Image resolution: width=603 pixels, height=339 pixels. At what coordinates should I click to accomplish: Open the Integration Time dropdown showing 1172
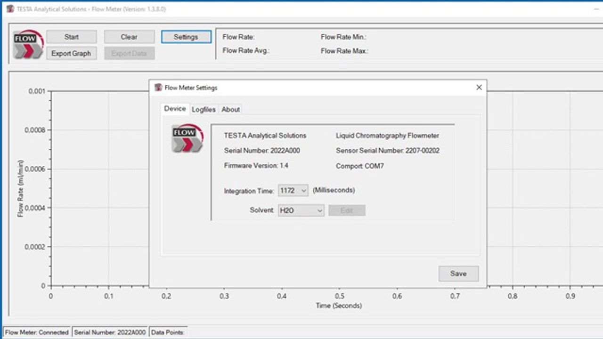coord(293,191)
